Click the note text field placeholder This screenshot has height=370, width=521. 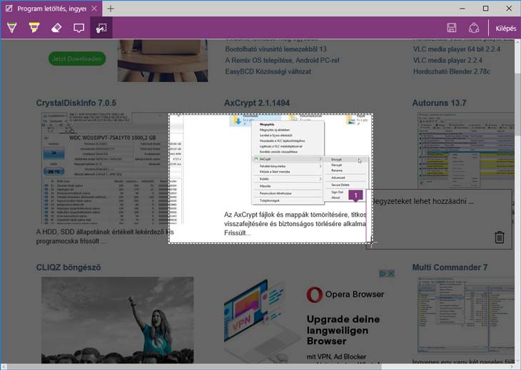(423, 202)
